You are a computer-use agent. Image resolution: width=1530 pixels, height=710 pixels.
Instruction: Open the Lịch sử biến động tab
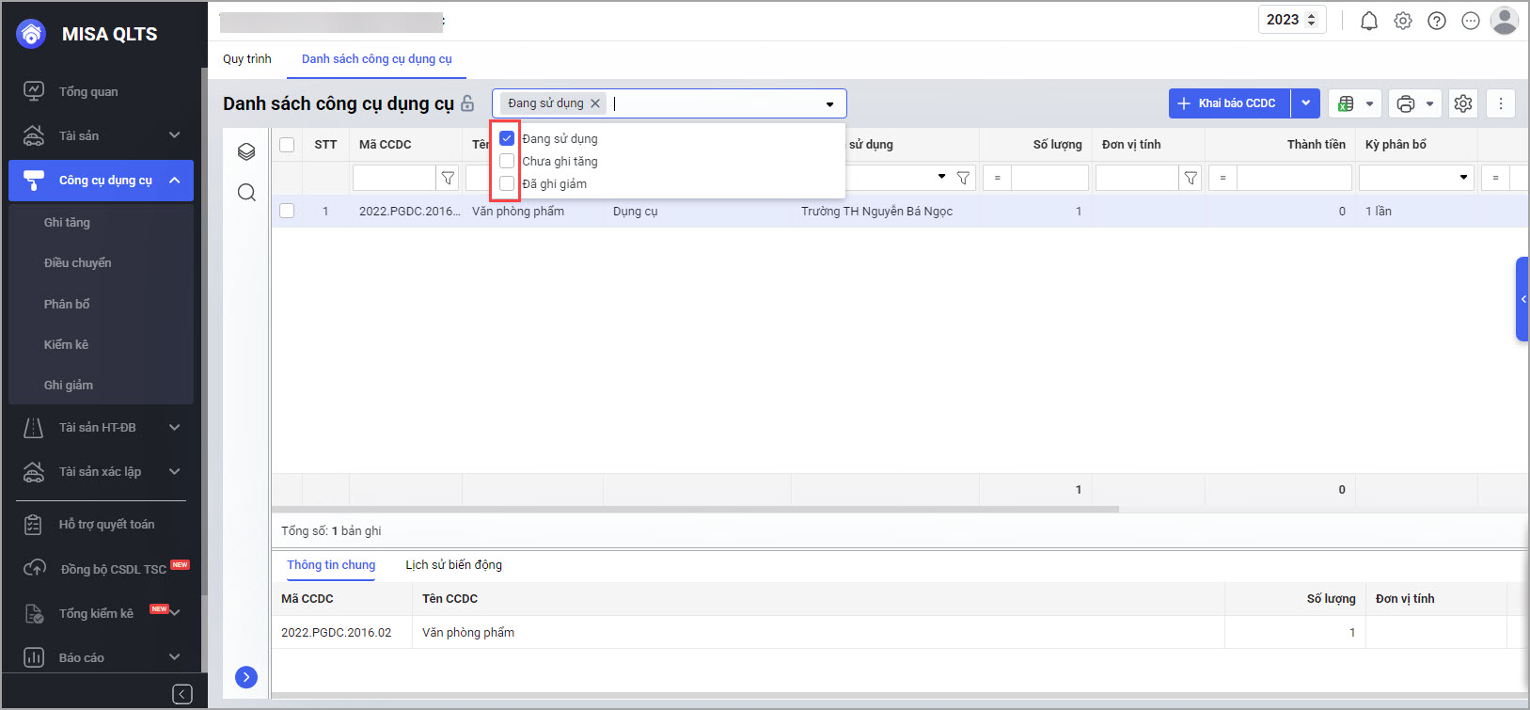(453, 565)
